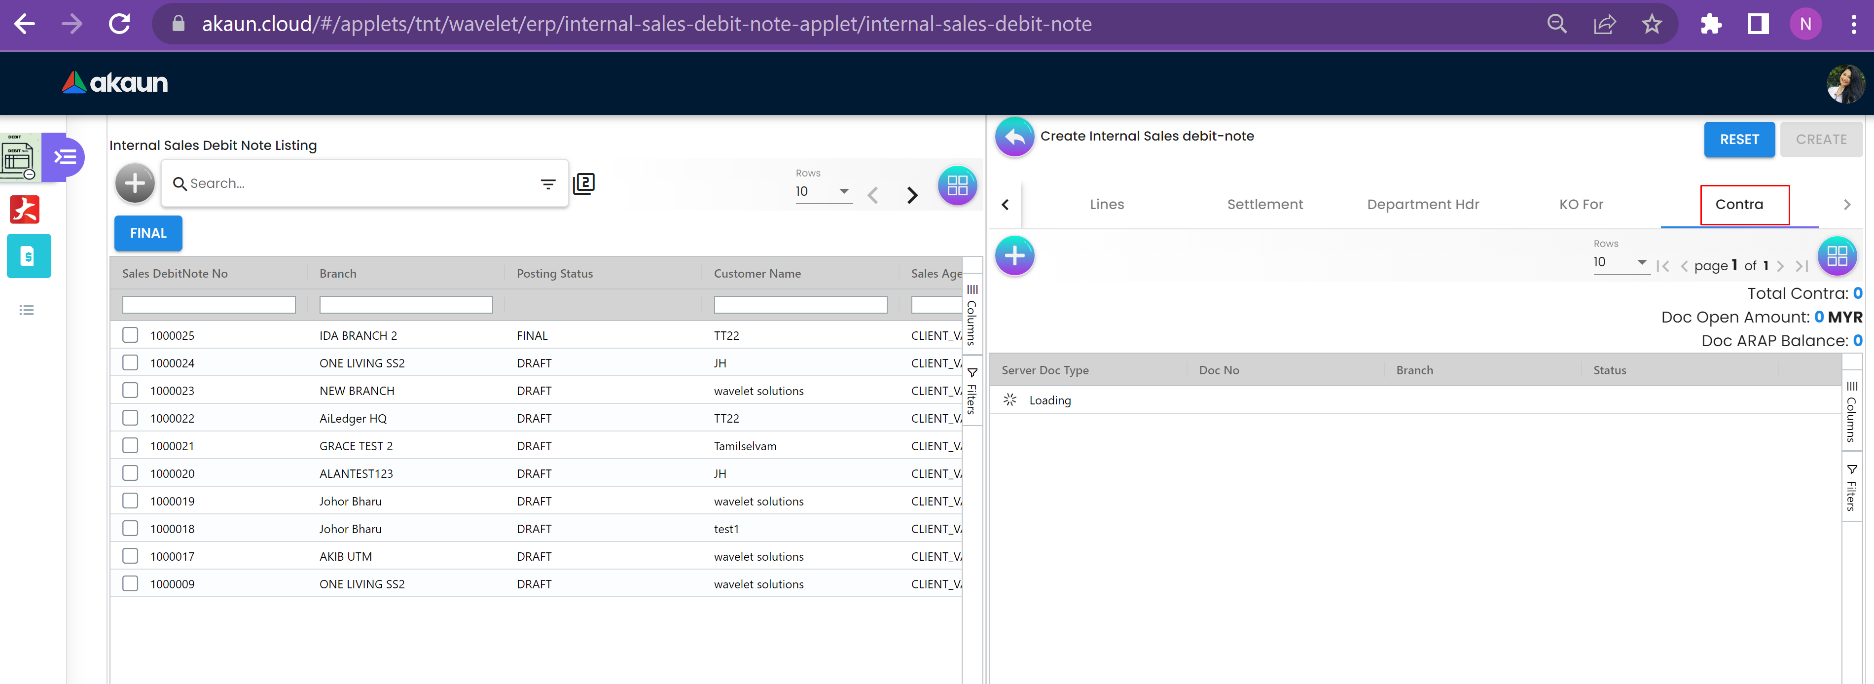Click the search filter options icon
Viewport: 1874px width, 684px height.
548,184
